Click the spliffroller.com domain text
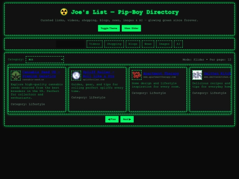This screenshot has width=239, height=179. [93, 80]
